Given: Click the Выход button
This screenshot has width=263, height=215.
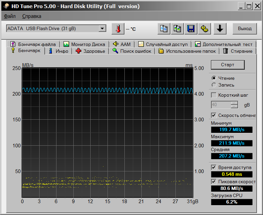Looking at the screenshot, I should click(244, 29).
